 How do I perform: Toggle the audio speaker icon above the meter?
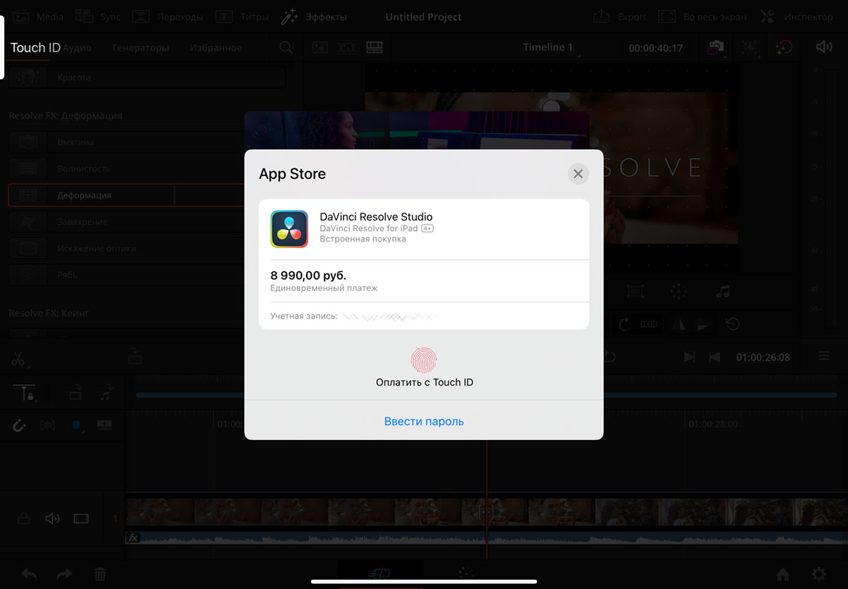pos(824,47)
